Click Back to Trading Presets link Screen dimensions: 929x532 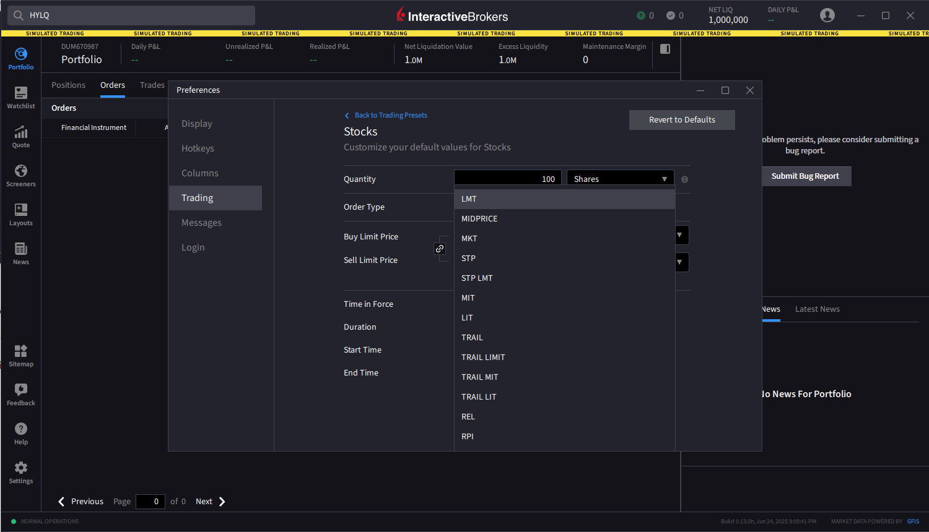pos(386,115)
